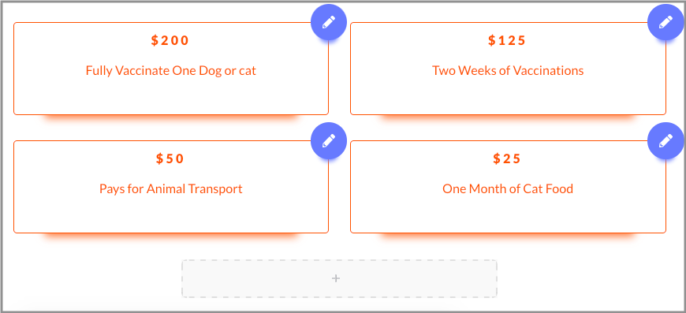The height and width of the screenshot is (313, 686).
Task: Select the $50 amount heading
Action: tap(170, 158)
